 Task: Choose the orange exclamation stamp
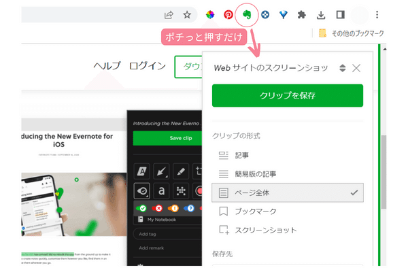click(x=173, y=208)
